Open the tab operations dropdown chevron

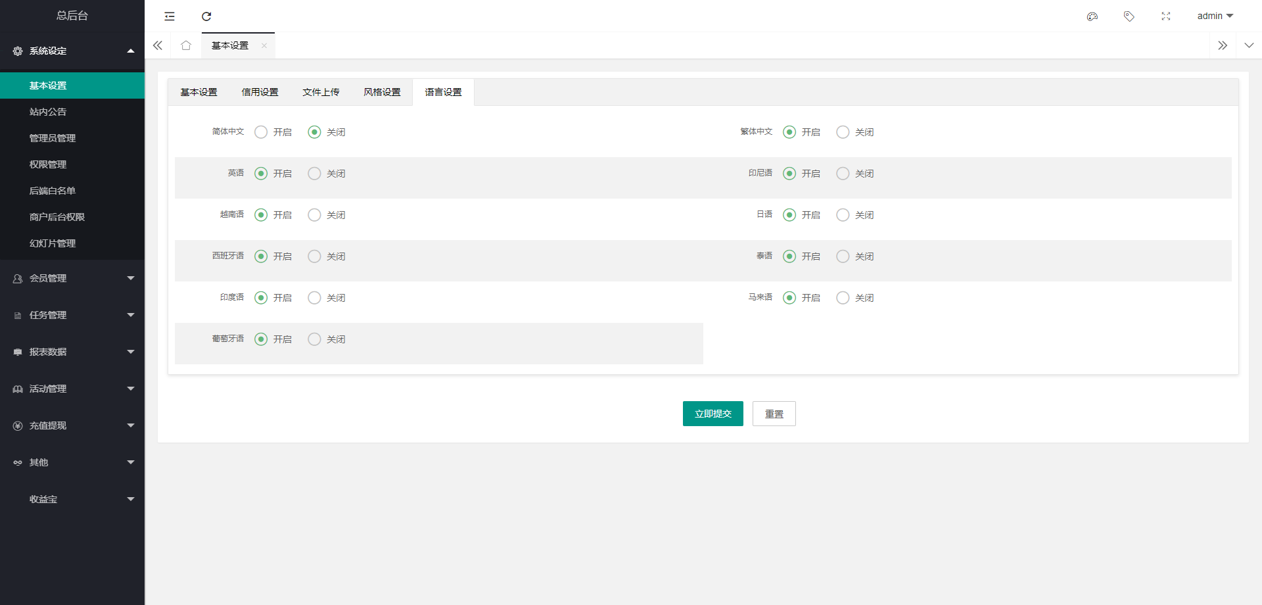tap(1249, 45)
